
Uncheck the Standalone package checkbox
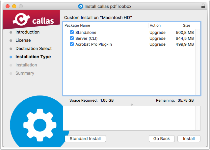point(72,32)
